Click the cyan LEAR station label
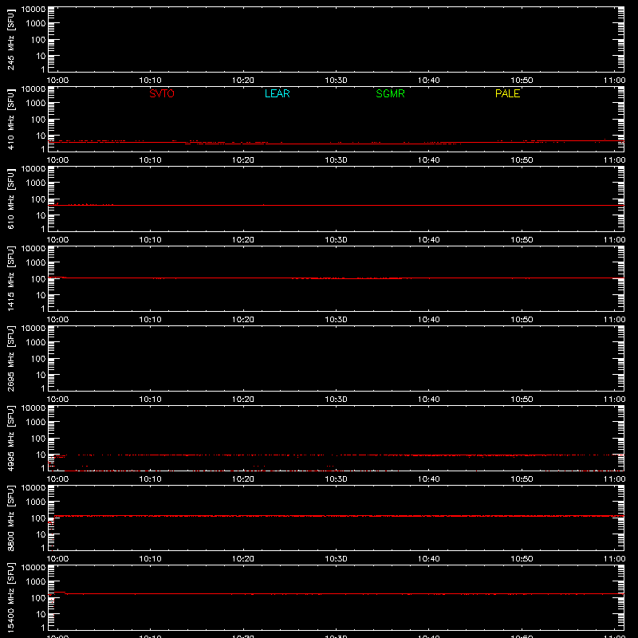Viewport: 638px width, 638px height. [x=277, y=93]
